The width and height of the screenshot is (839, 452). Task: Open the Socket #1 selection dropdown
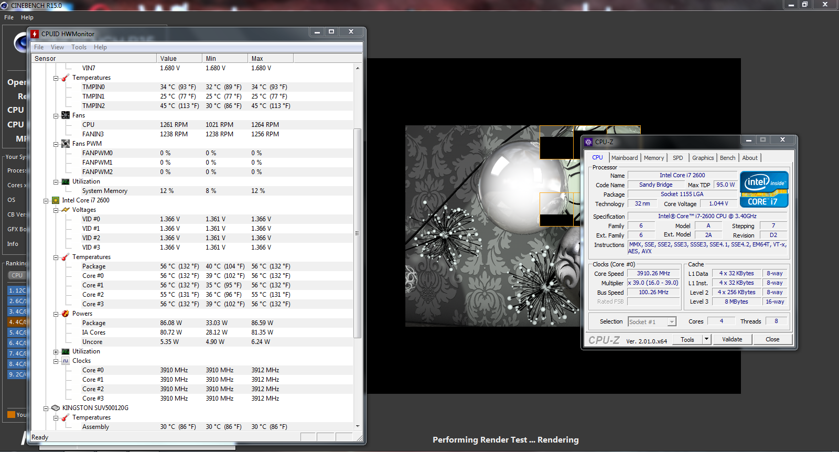[x=672, y=322]
